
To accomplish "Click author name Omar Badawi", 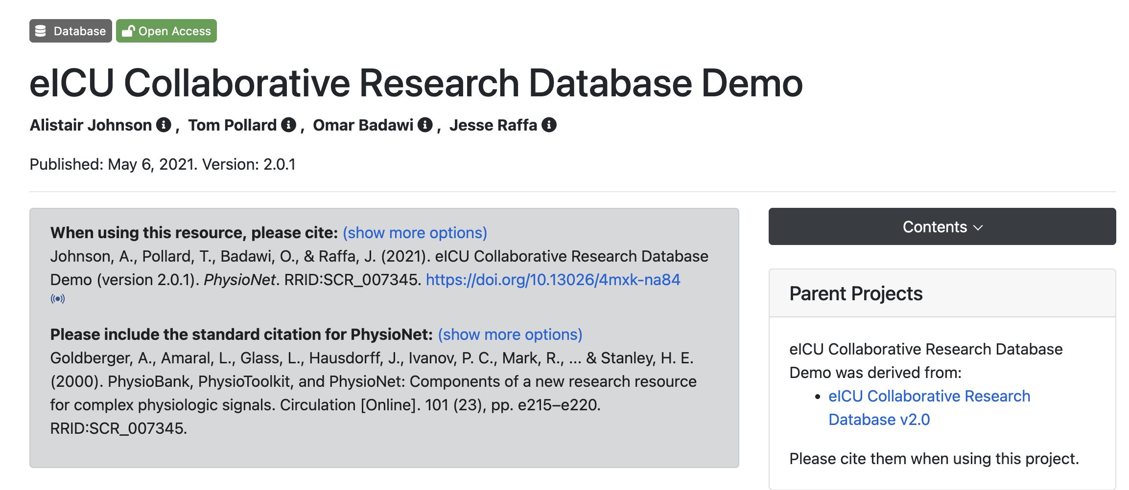I will point(363,125).
